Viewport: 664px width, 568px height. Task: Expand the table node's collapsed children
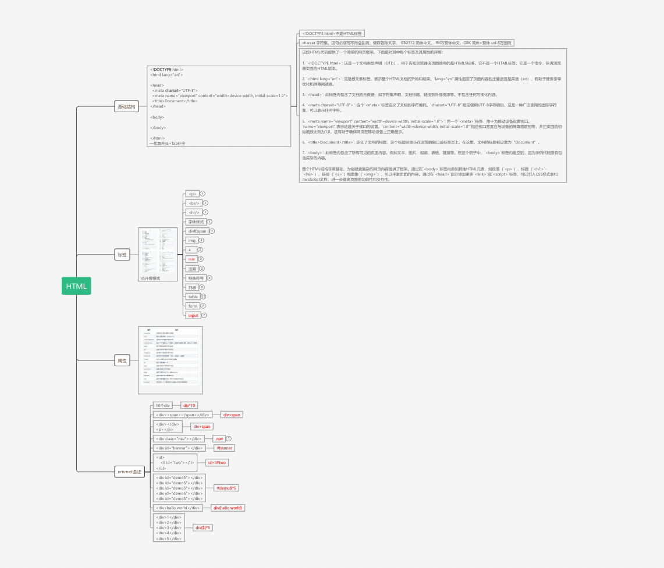[203, 296]
